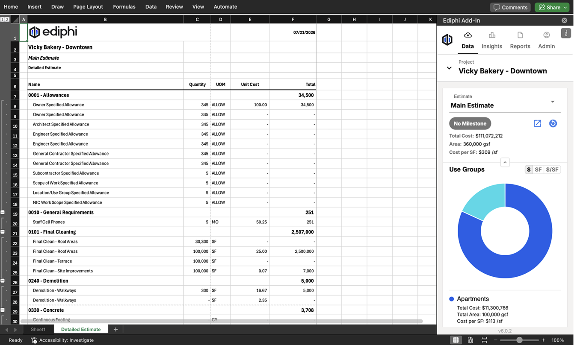Collapse estimate summary with up chevron
This screenshot has height=345, width=574.
click(505, 162)
